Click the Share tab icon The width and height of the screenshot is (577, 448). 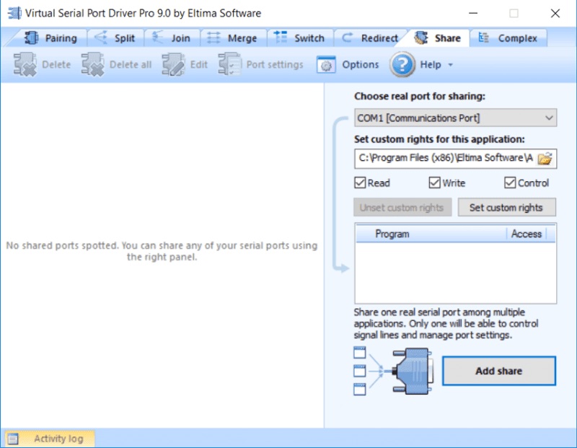tap(421, 38)
